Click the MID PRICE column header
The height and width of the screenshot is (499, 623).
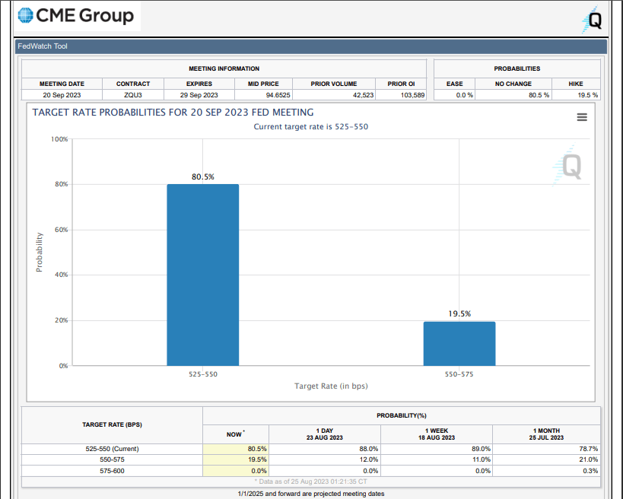[x=264, y=84]
